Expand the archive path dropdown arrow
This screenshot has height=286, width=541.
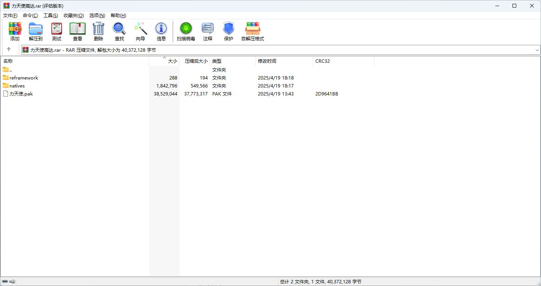[537, 50]
